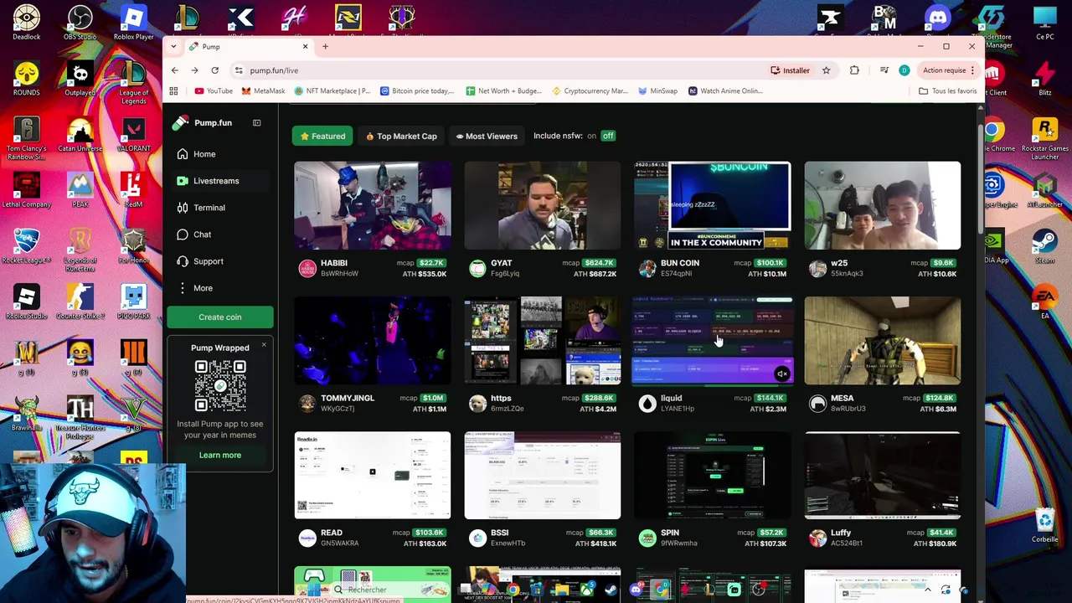Open the MinSwap bookmark
The height and width of the screenshot is (603, 1072).
coord(657,90)
